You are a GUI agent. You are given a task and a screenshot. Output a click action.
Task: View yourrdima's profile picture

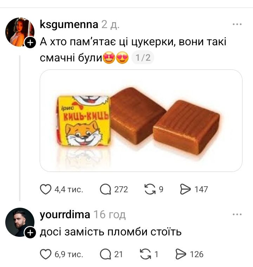pos(20,222)
